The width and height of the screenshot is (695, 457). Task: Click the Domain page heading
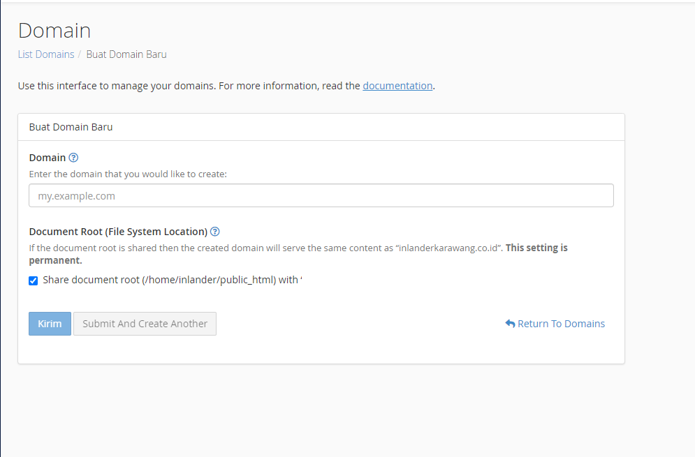click(x=54, y=31)
